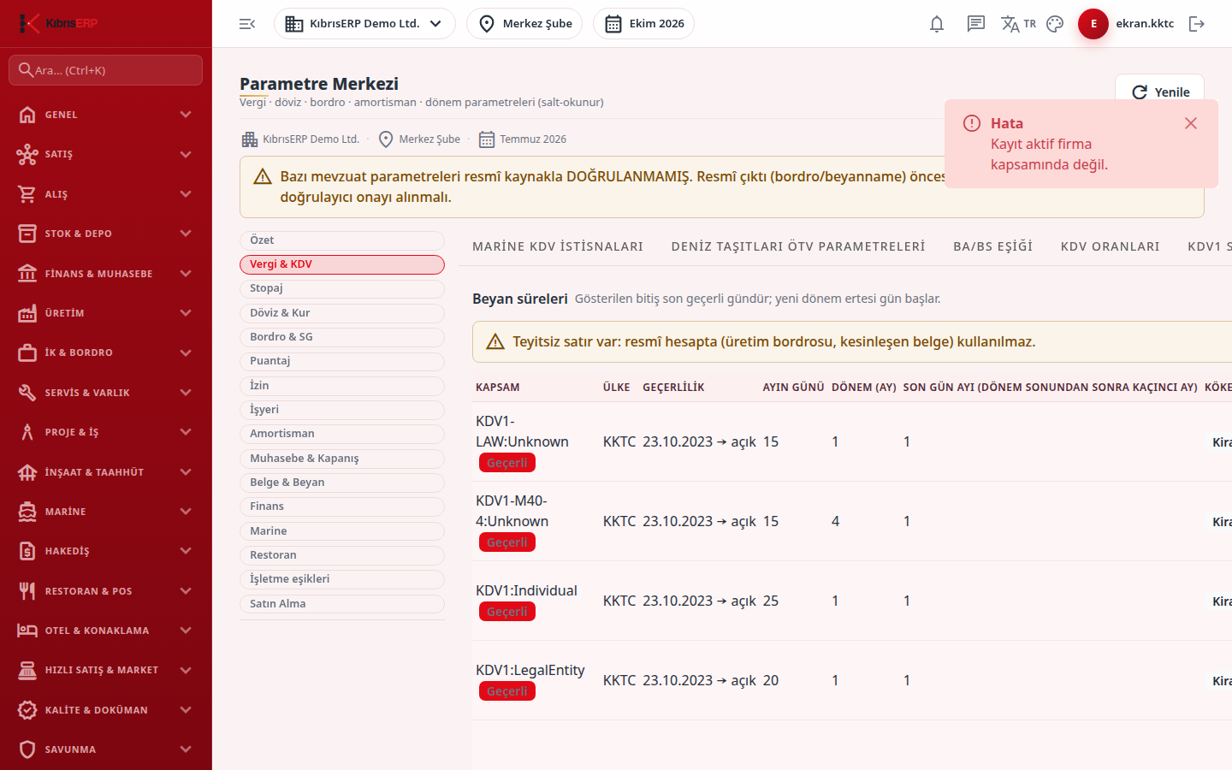The width and height of the screenshot is (1232, 770).
Task: Click the red user avatar E
Action: click(1093, 24)
